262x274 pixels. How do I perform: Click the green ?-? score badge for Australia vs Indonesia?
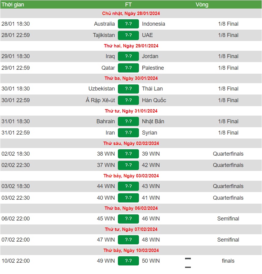pyautogui.click(x=128, y=24)
